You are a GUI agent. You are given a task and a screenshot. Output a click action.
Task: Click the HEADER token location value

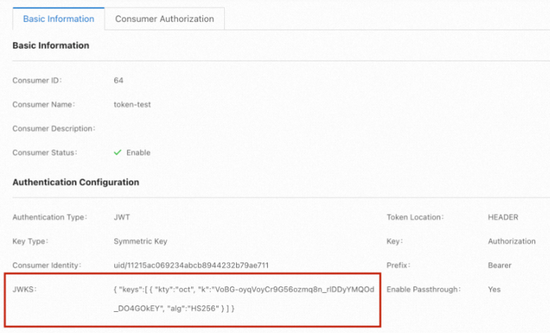503,217
